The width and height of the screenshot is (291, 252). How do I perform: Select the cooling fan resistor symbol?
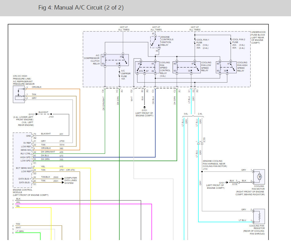point(259,216)
